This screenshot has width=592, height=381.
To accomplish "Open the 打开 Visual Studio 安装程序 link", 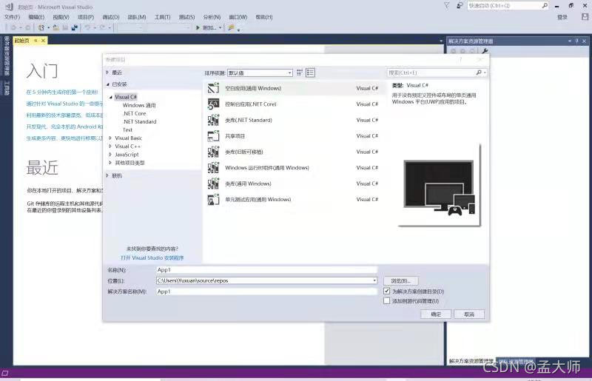I will (152, 257).
